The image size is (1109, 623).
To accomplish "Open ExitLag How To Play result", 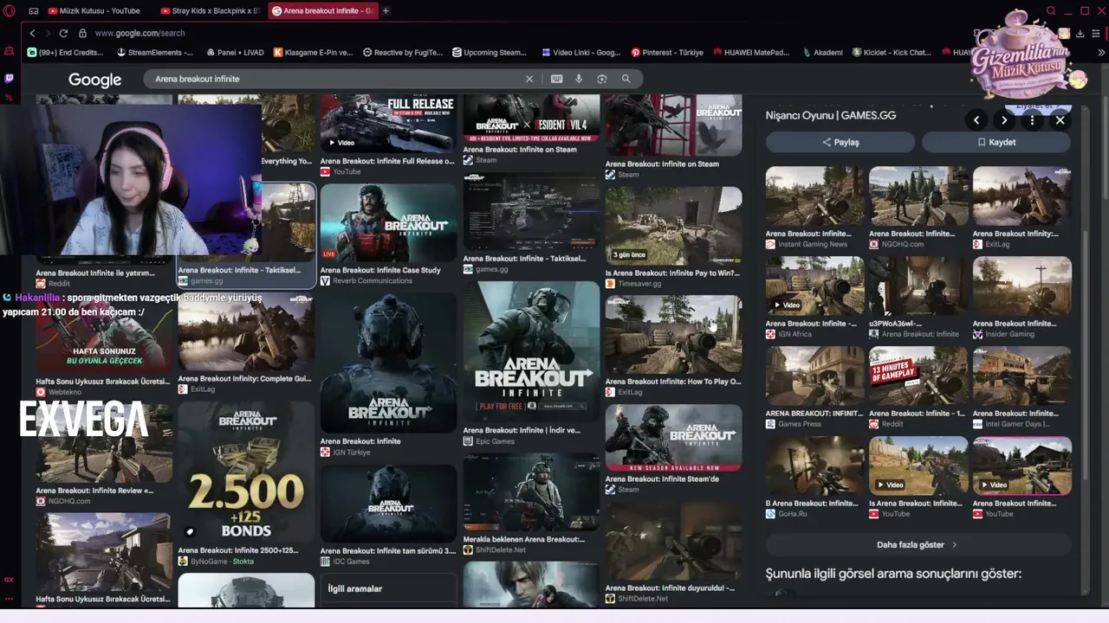I will tap(673, 335).
